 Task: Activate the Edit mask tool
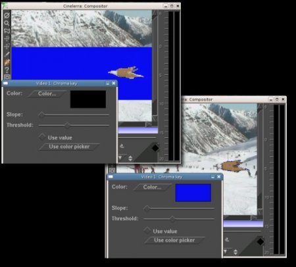tap(7, 31)
